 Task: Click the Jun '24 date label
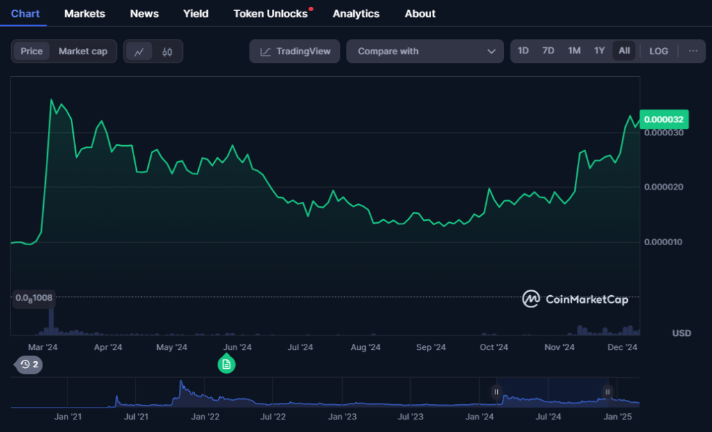pos(238,347)
